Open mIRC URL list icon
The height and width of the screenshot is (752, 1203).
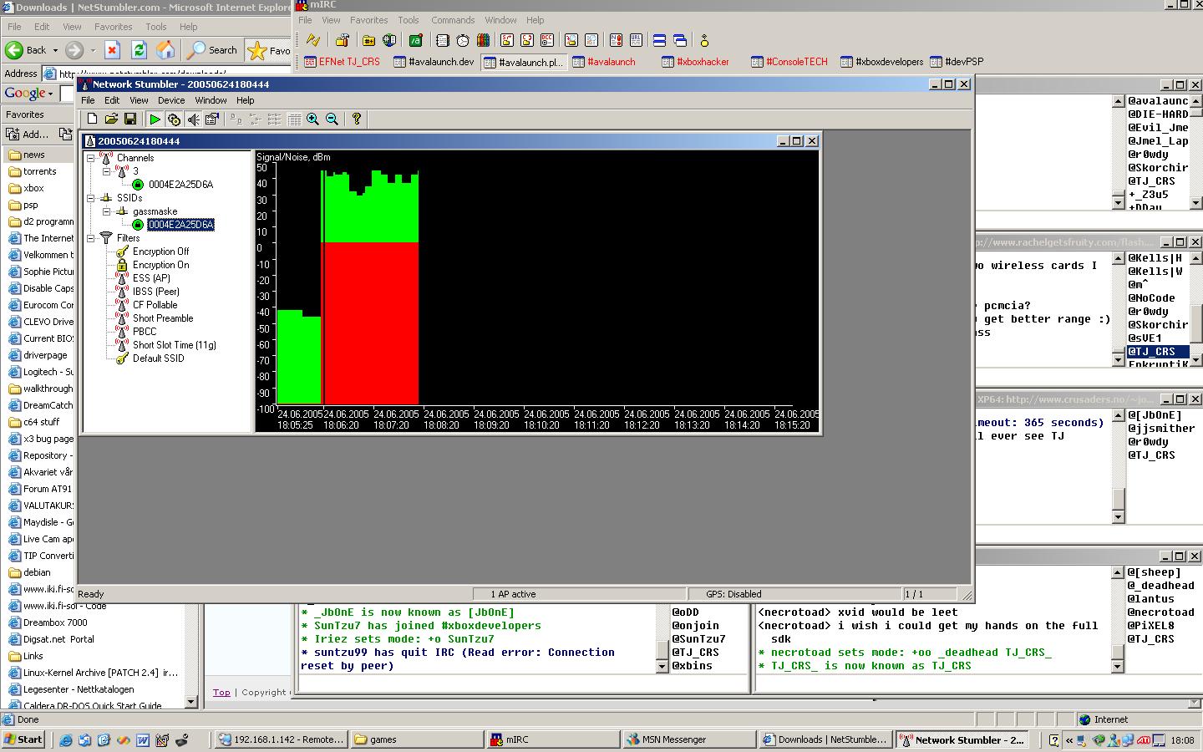click(x=636, y=40)
